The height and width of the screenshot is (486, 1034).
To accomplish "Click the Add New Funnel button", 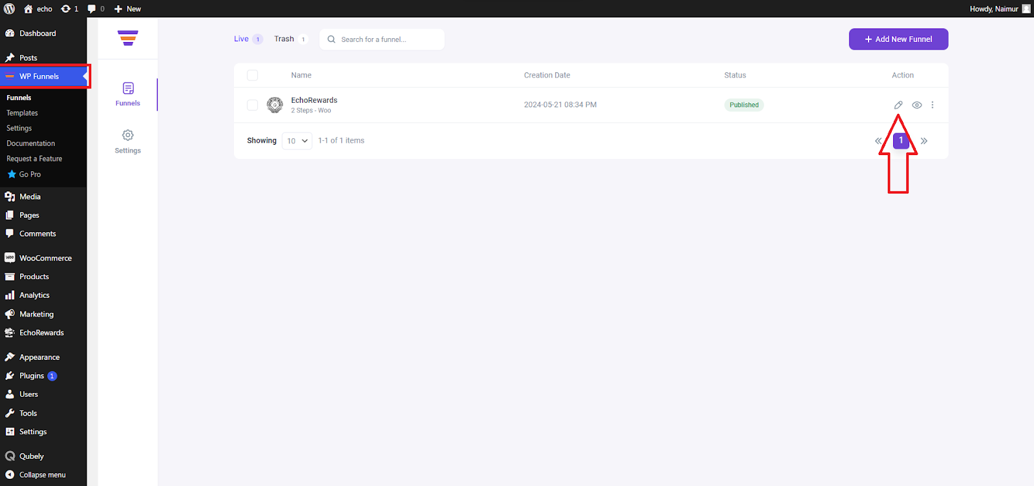I will pos(898,39).
